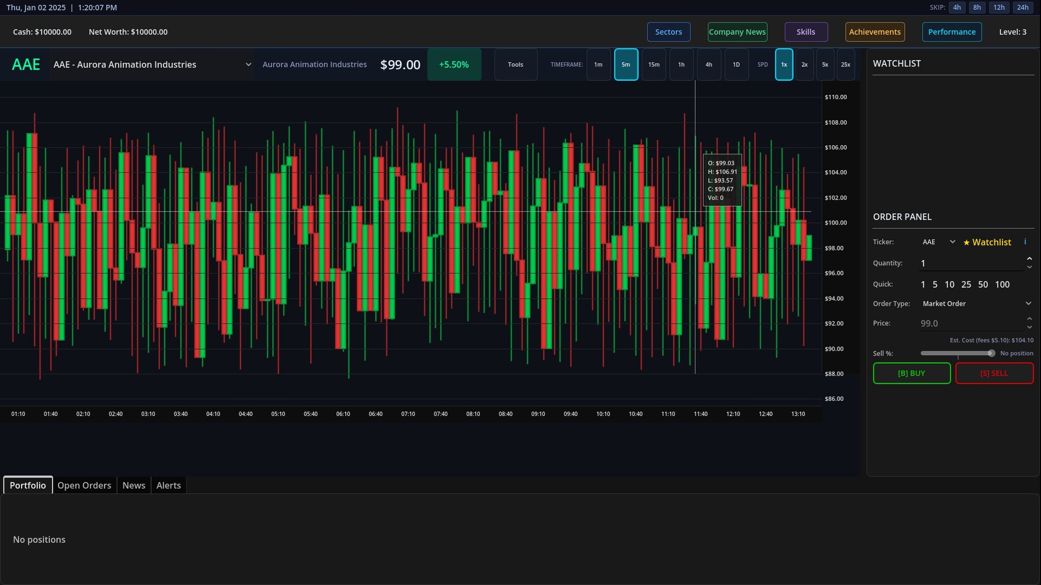Switch to the Open Orders tab

pos(84,485)
